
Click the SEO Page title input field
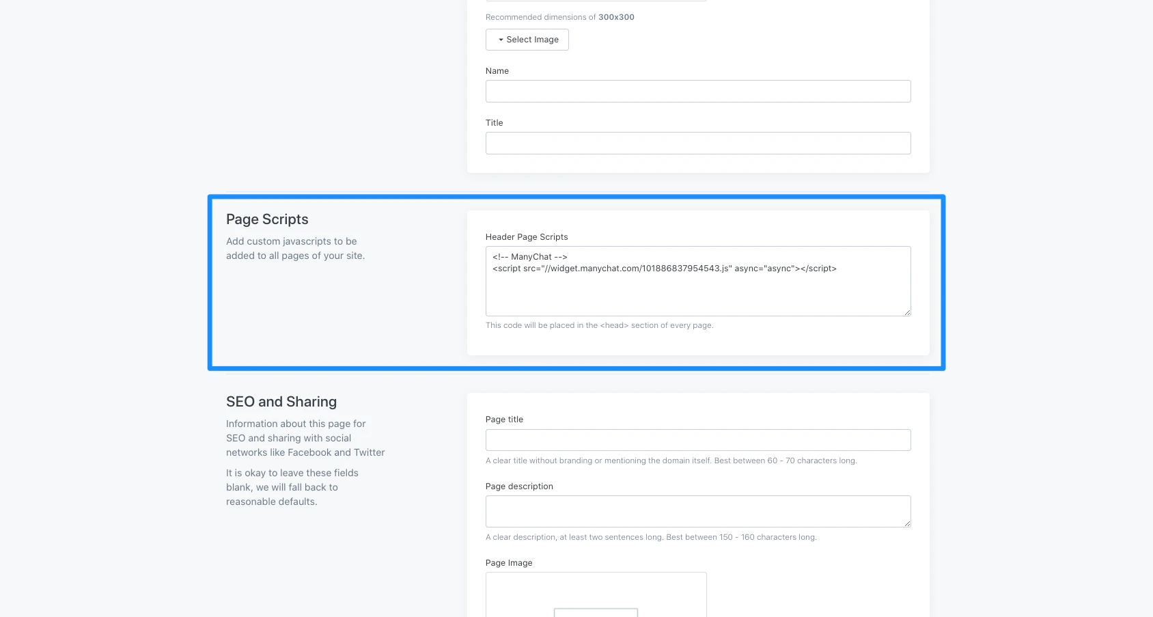coord(698,440)
